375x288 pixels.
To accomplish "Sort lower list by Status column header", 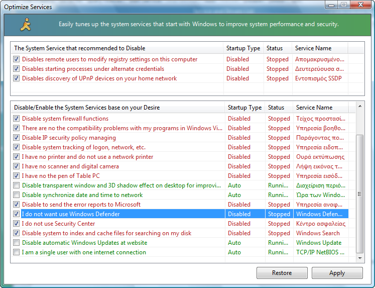I will (x=276, y=108).
